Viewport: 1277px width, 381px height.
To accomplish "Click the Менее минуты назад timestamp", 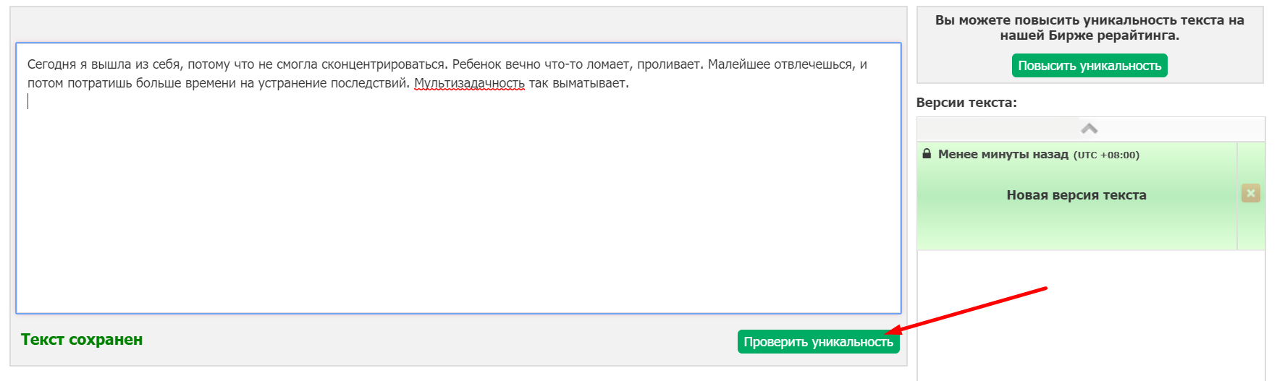I will coord(1003,155).
